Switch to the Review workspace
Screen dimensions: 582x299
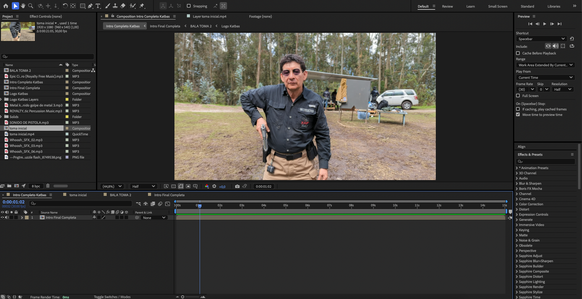click(447, 6)
